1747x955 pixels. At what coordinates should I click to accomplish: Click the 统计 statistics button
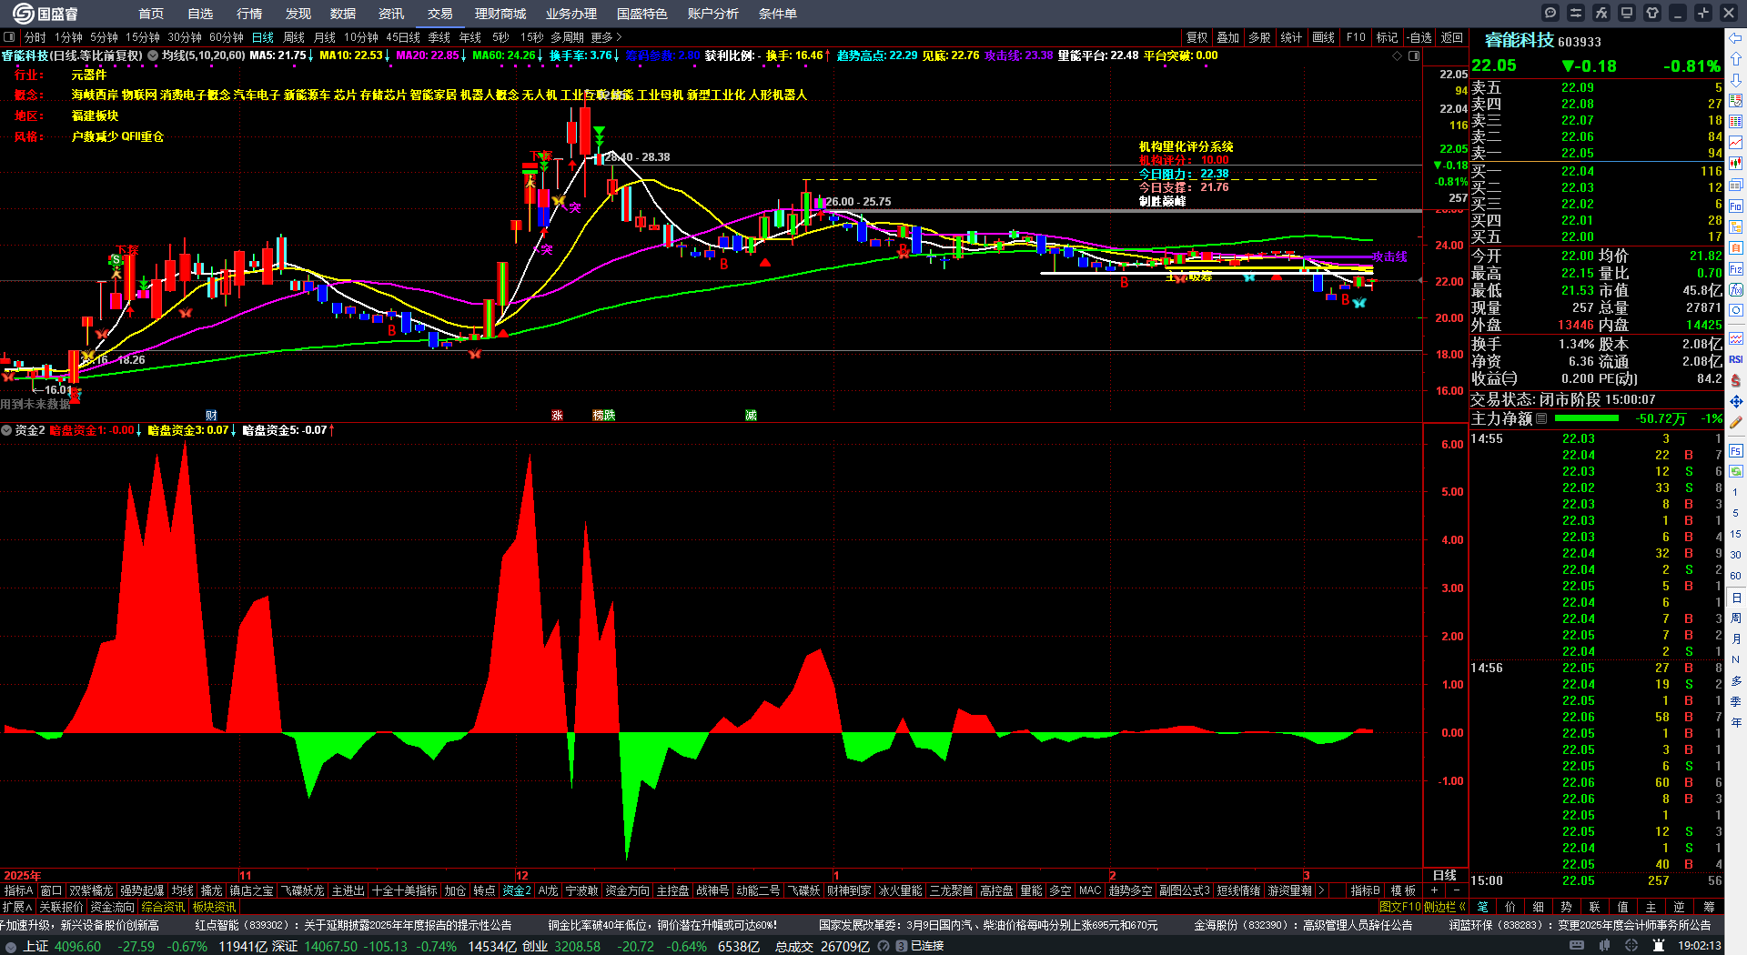pos(1292,37)
